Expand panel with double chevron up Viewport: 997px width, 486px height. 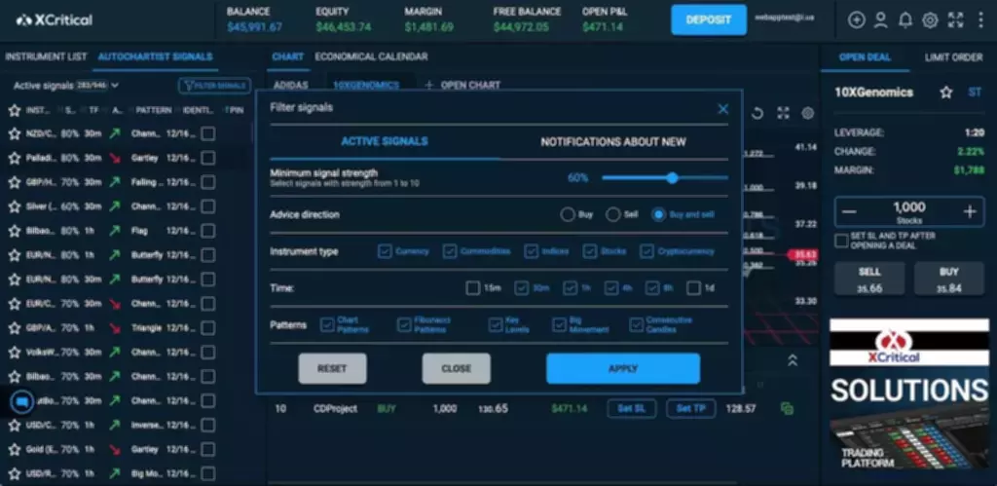(x=793, y=360)
